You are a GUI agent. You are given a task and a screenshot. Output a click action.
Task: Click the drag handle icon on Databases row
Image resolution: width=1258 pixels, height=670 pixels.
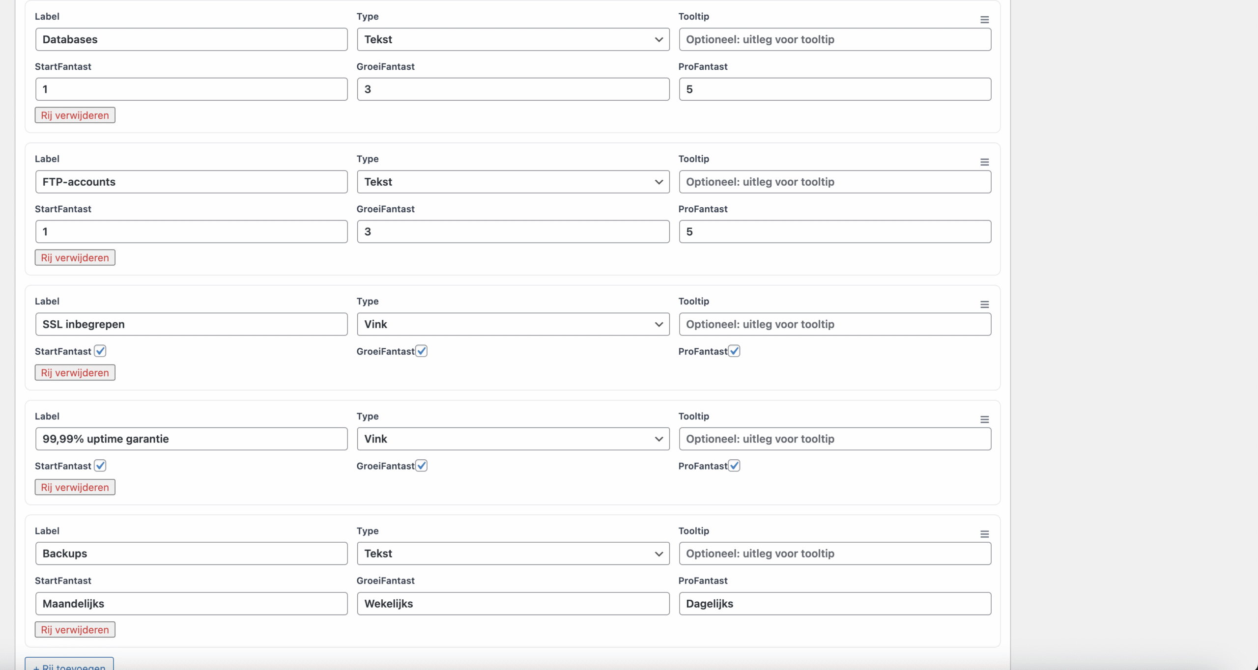click(984, 20)
